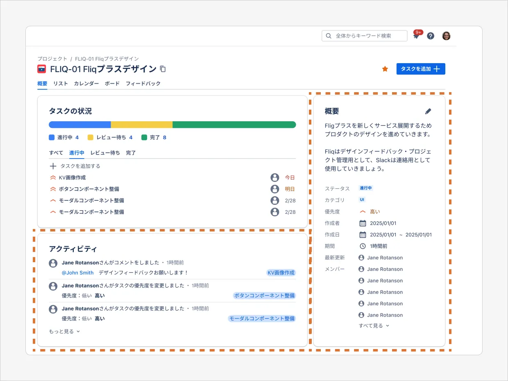Click the priority icon beside KV画像作成
Viewport: 508px width, 381px height.
52,177
